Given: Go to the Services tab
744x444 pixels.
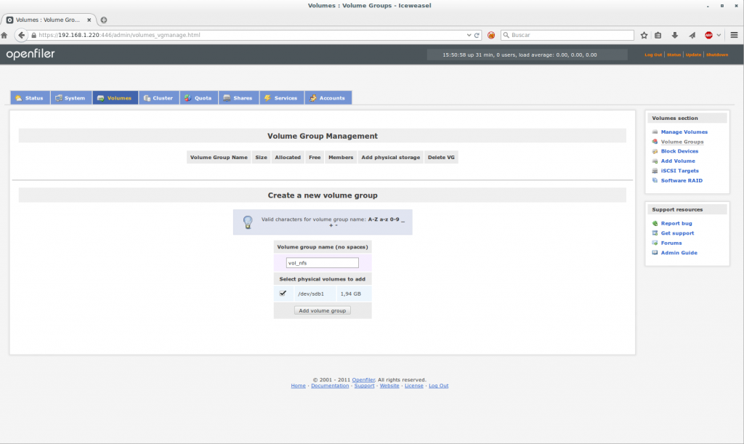Looking at the screenshot, I should click(x=280, y=98).
